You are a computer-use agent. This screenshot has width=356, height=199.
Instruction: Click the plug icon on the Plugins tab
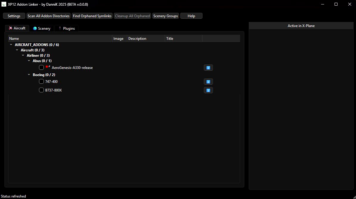pos(60,28)
